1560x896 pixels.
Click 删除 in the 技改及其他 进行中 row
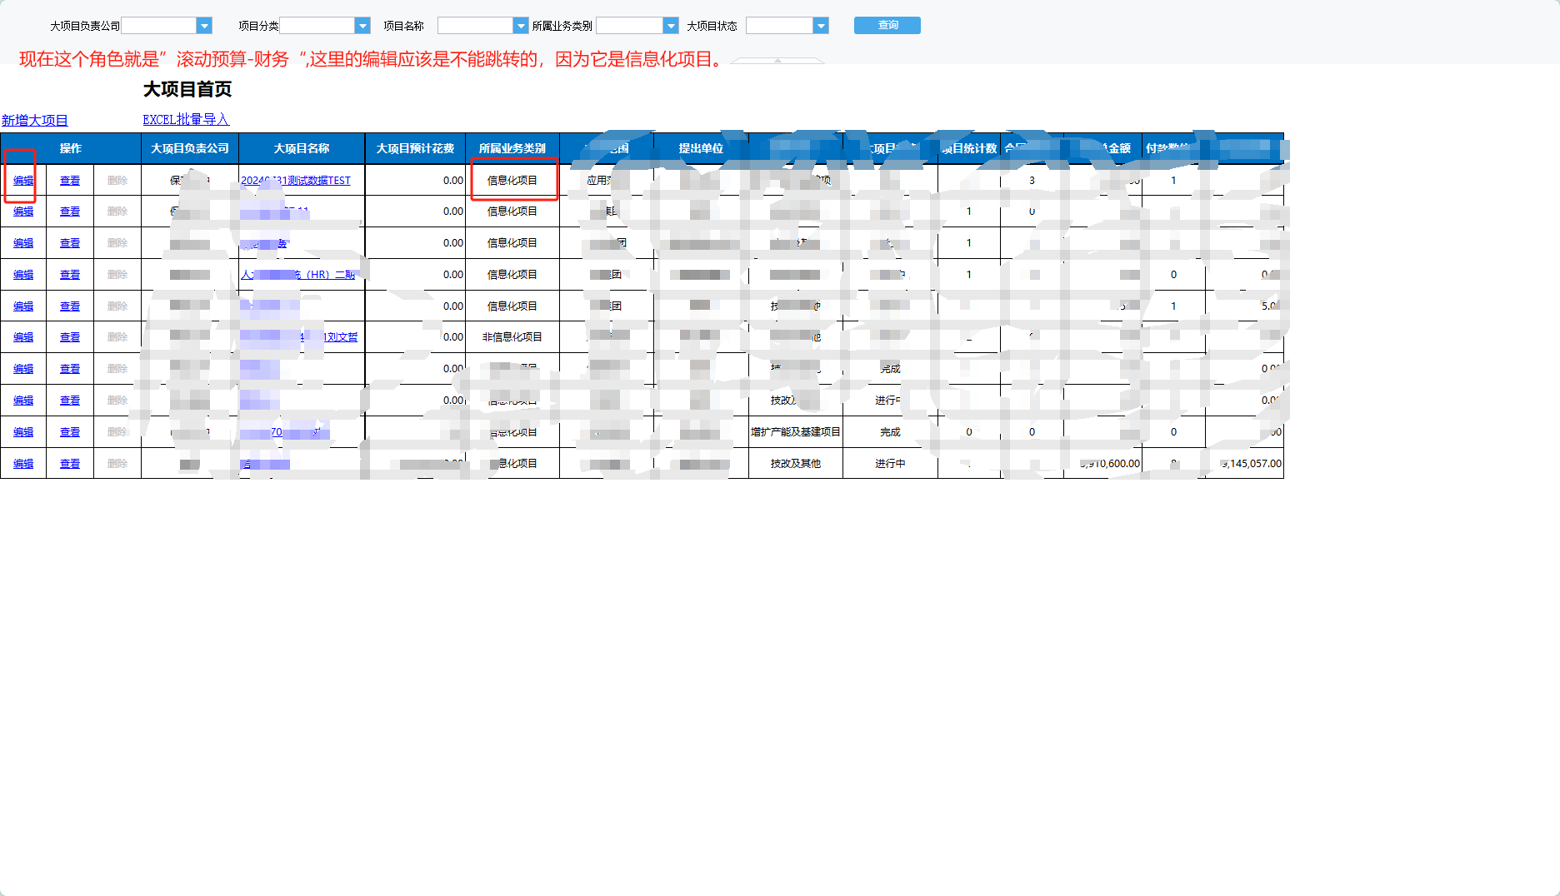coord(117,464)
